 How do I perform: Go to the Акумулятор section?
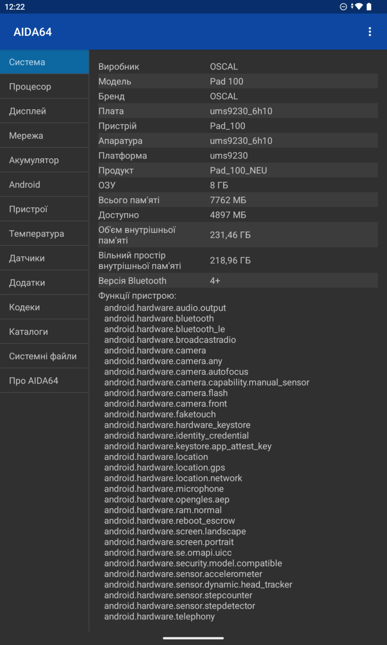tap(44, 160)
